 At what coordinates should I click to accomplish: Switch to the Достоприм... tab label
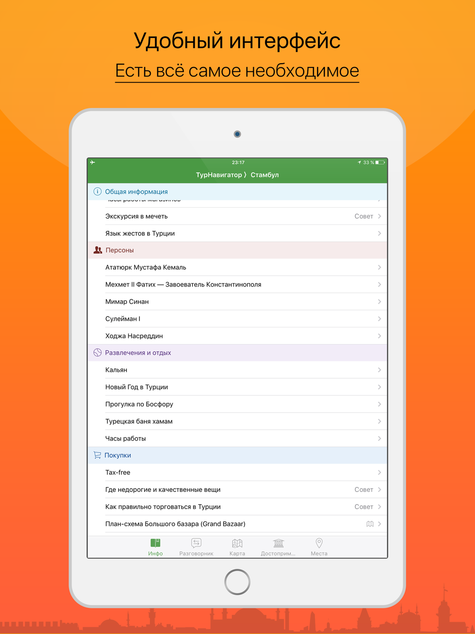278,554
